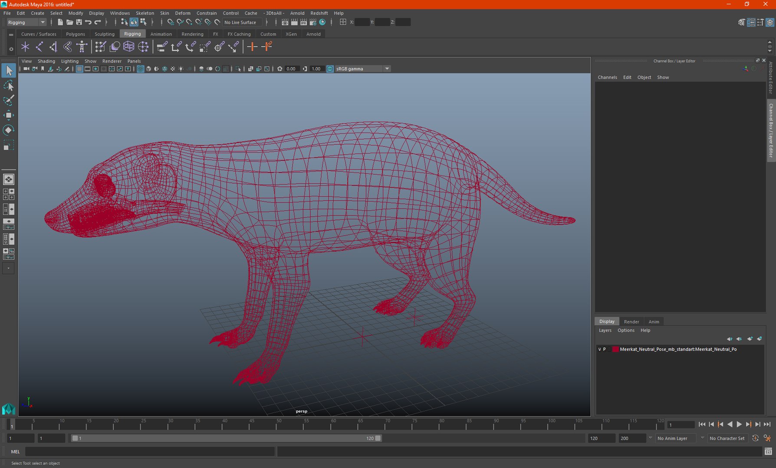Click the New Scene icon
776x468 pixels.
pos(60,22)
